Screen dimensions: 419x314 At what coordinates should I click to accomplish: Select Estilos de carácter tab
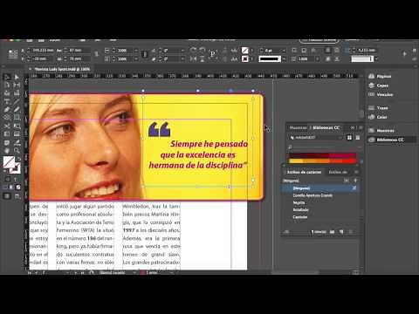pyautogui.click(x=304, y=172)
